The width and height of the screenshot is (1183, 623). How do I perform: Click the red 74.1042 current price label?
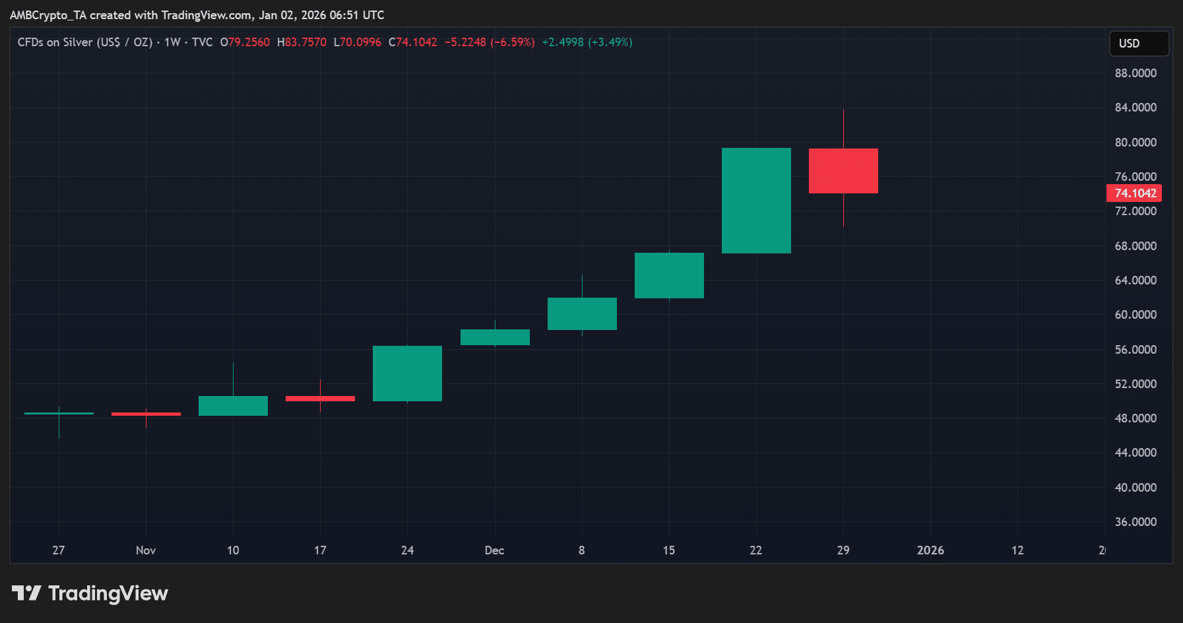[x=1134, y=193]
